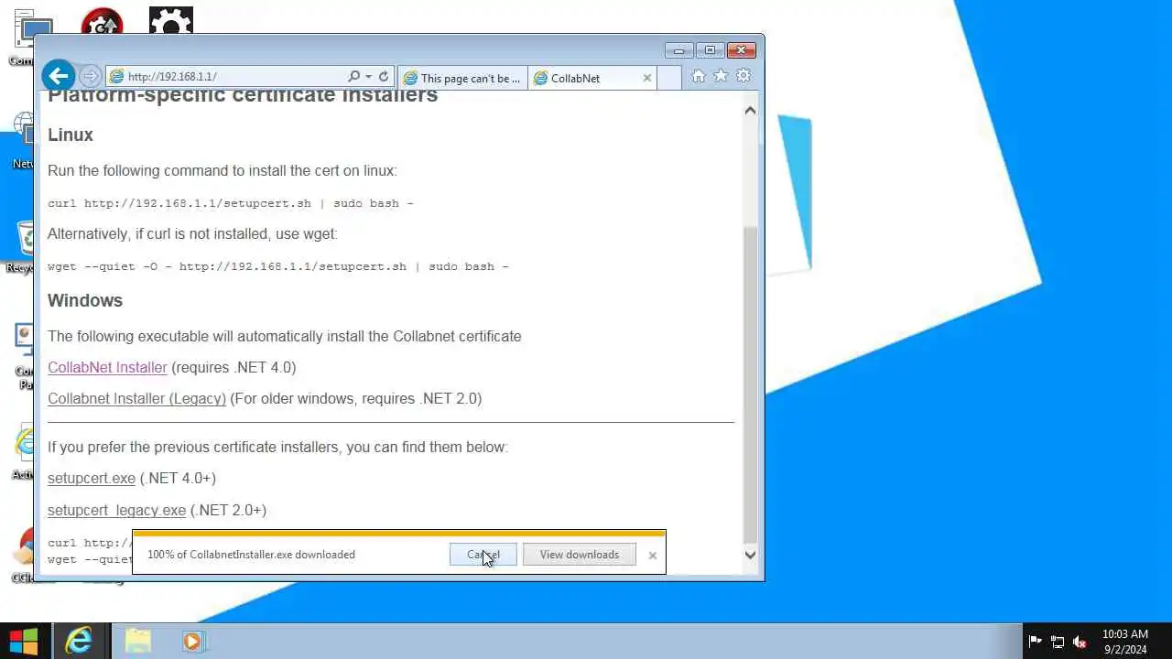Screen dimensions: 1172x659
Task: Click the network tray icon
Action: [1058, 642]
